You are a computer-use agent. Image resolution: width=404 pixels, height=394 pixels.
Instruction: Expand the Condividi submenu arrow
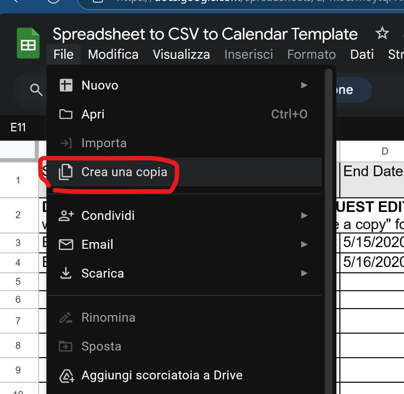(x=304, y=216)
